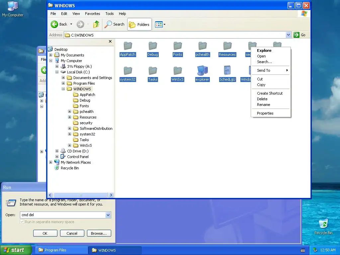Click the address bar path field

tap(175, 35)
